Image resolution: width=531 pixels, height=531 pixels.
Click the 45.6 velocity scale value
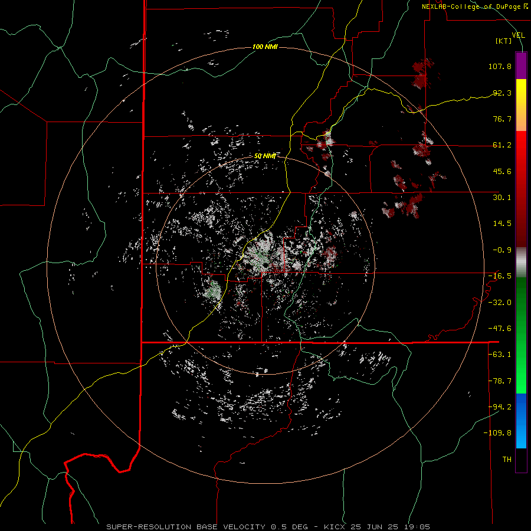tap(502, 171)
